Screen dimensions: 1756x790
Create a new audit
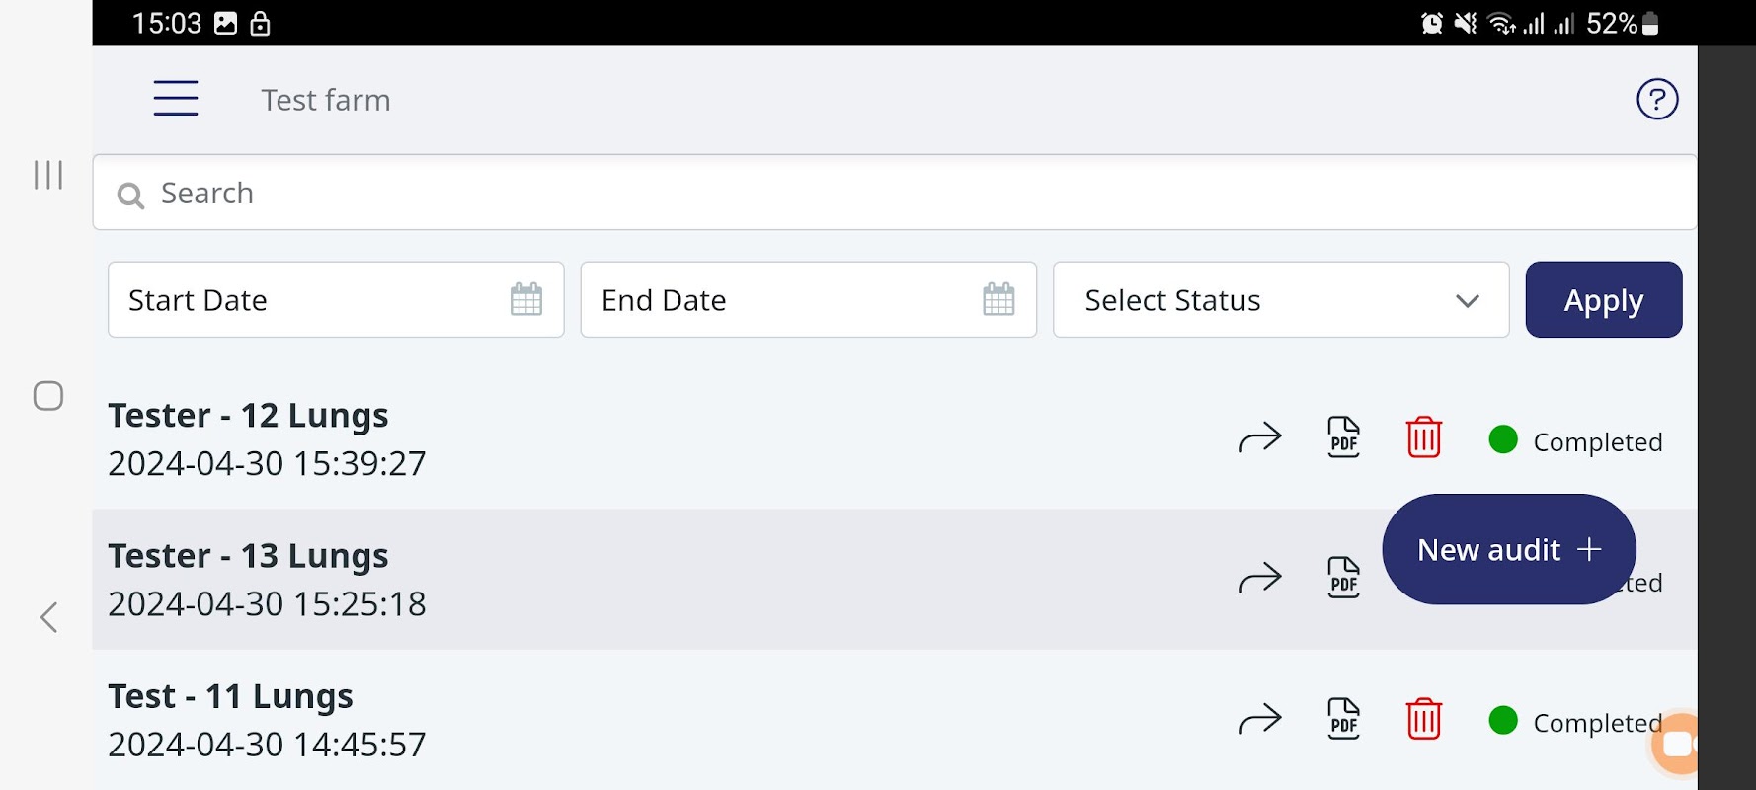[1508, 549]
